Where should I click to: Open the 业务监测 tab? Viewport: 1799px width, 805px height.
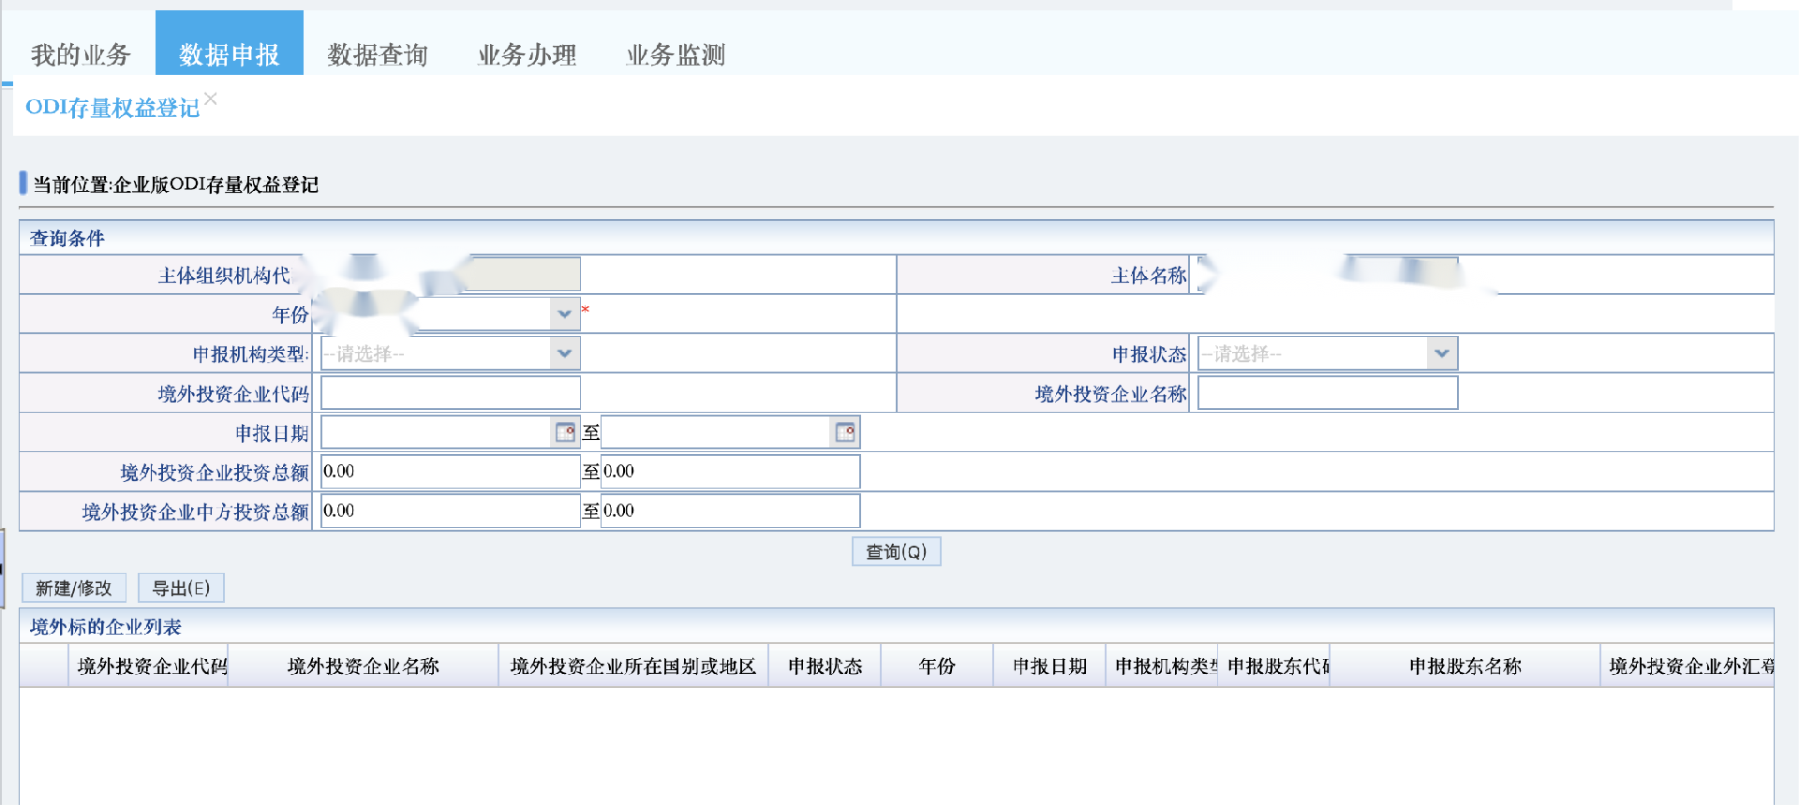click(x=676, y=54)
